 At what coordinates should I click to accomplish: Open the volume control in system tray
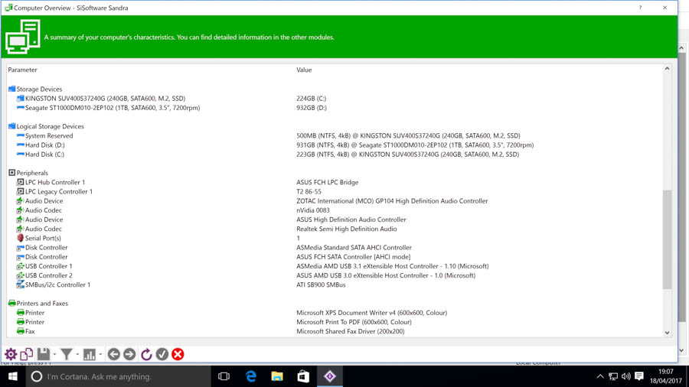[626, 376]
